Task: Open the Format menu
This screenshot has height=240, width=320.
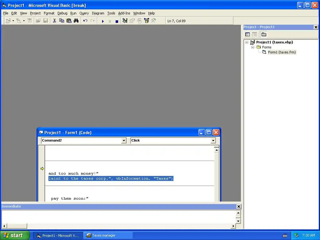Action: 49,13
